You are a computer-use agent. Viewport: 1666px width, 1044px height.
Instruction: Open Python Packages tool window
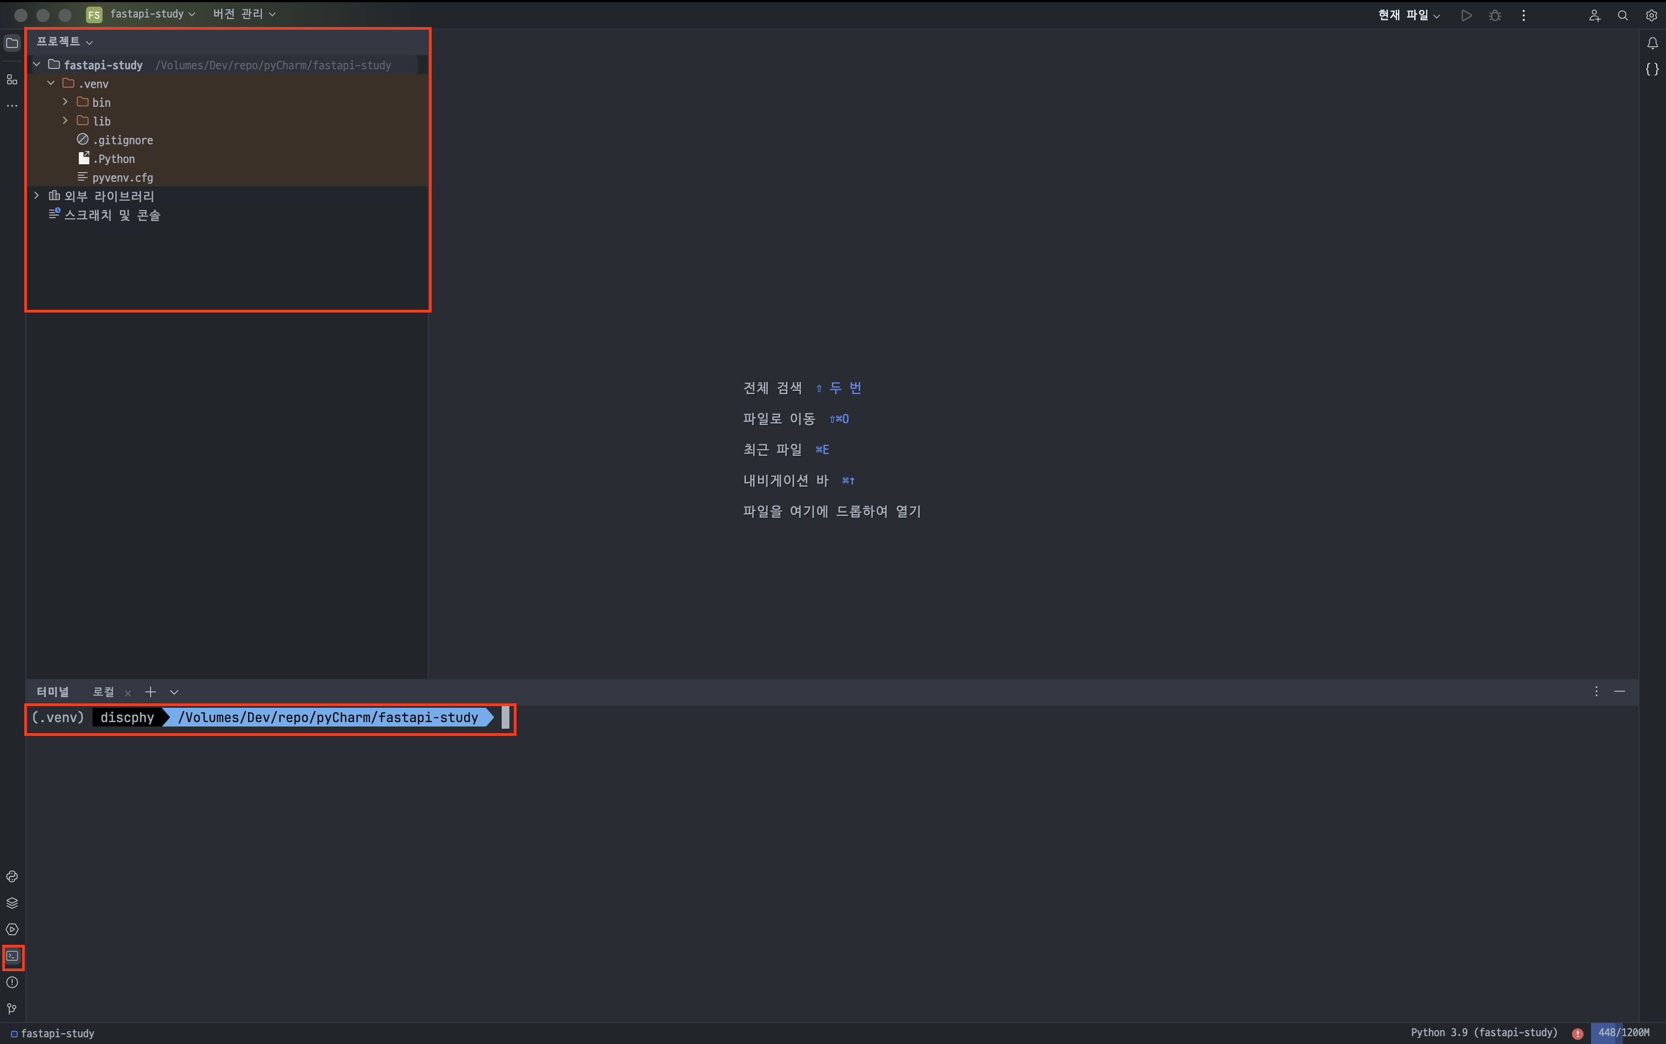13,876
